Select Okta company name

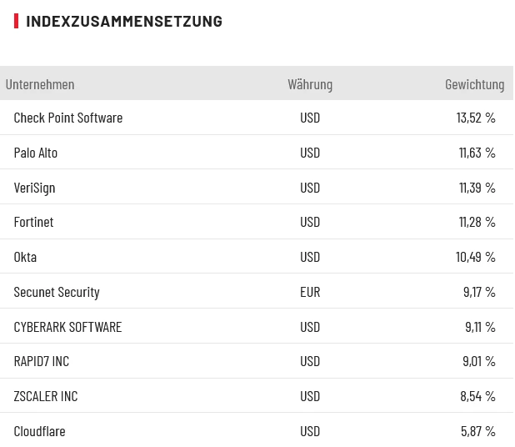pyautogui.click(x=25, y=257)
